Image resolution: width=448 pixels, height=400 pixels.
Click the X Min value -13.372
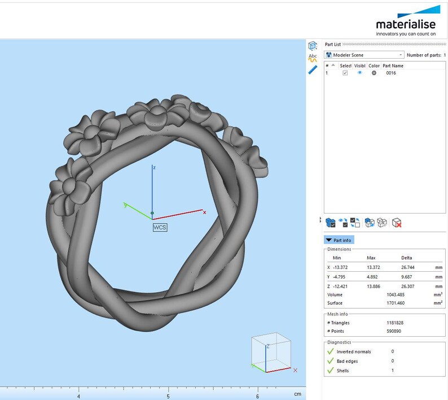coord(340,267)
